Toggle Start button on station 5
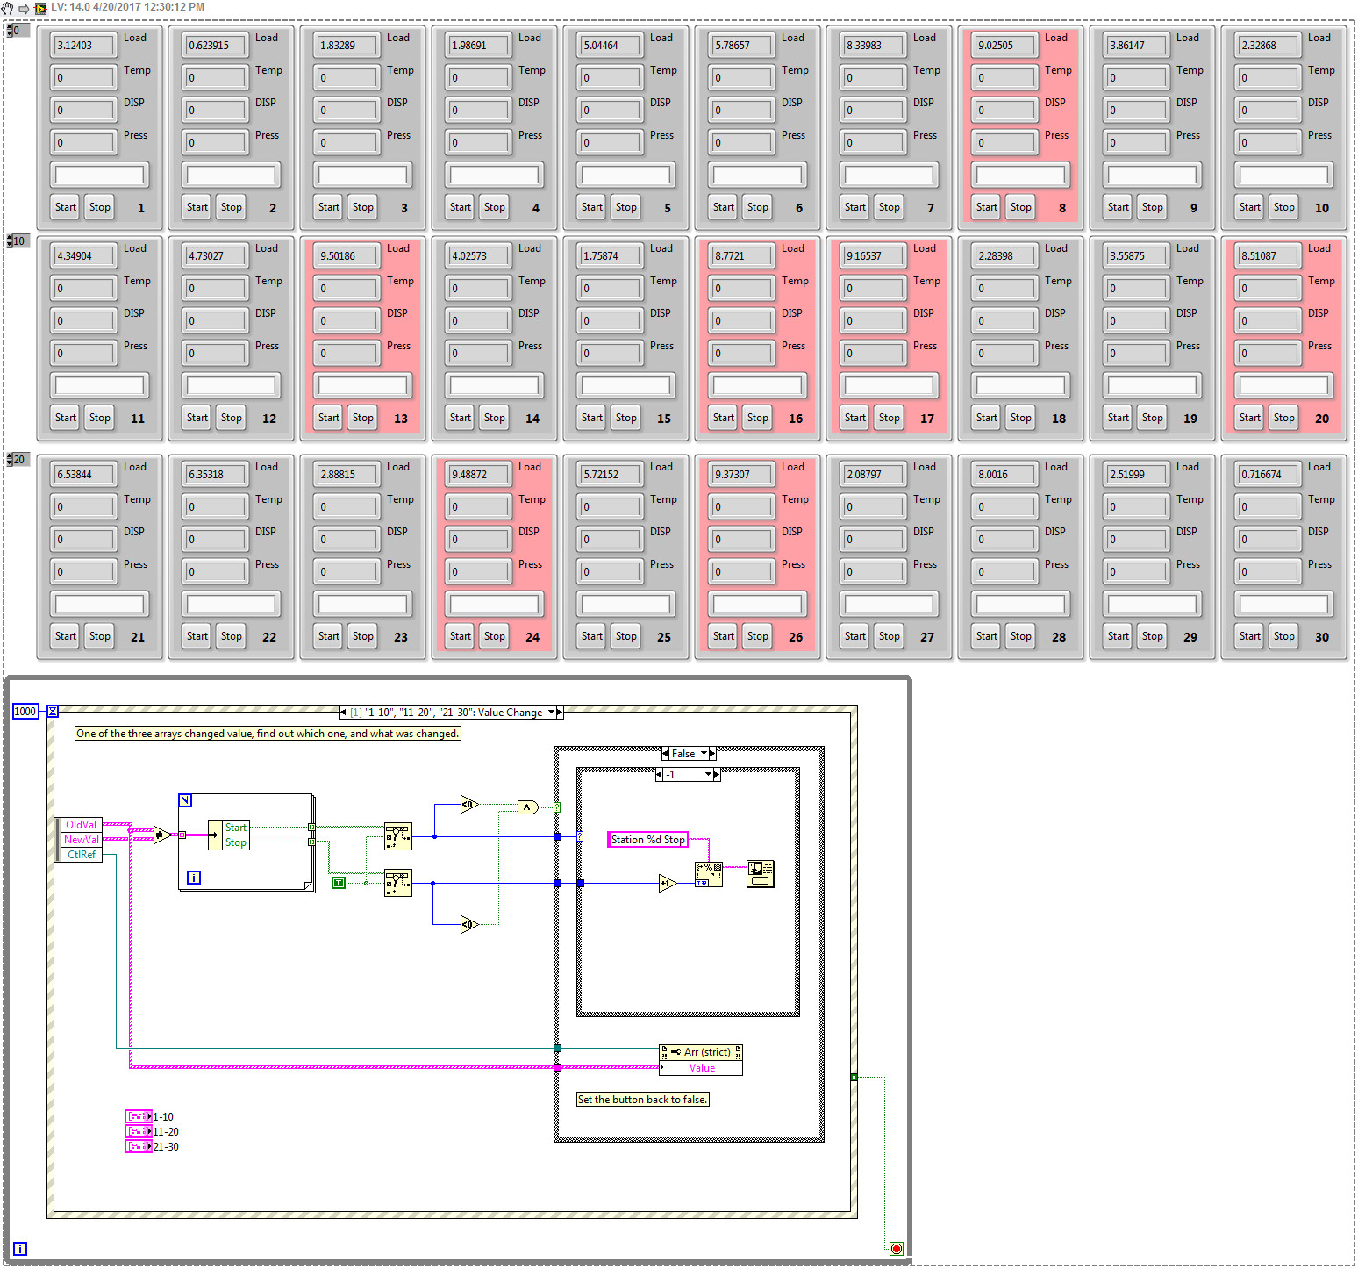 (x=592, y=207)
